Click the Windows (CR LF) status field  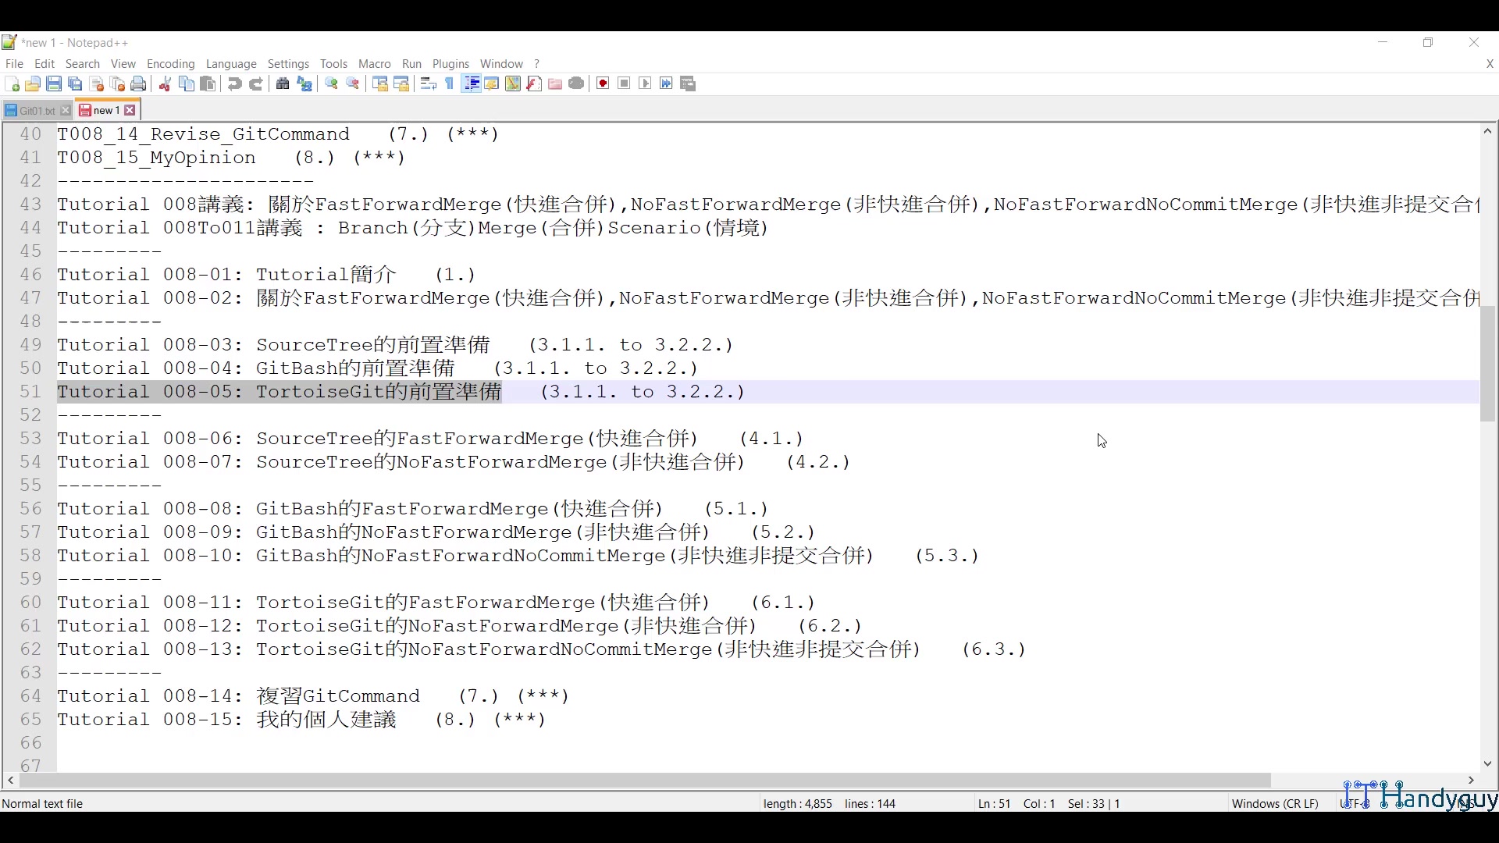tap(1274, 803)
